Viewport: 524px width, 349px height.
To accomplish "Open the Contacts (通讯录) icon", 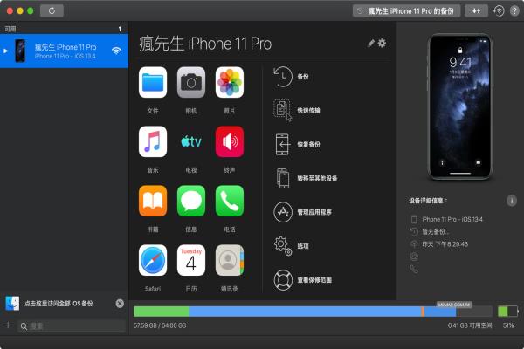I will [x=229, y=260].
